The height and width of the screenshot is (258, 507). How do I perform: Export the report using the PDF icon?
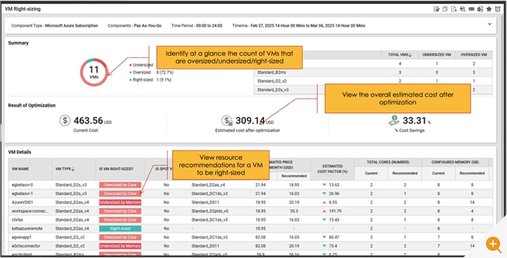pyautogui.click(x=454, y=9)
